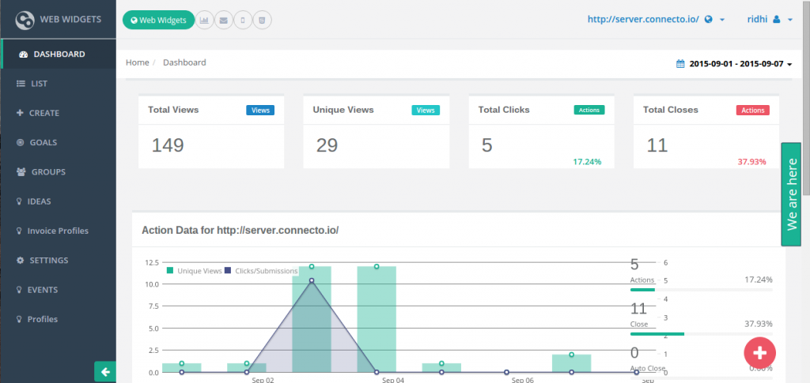This screenshot has height=383, width=810.
Task: Click the green Web Widgets button
Action: pyautogui.click(x=158, y=21)
